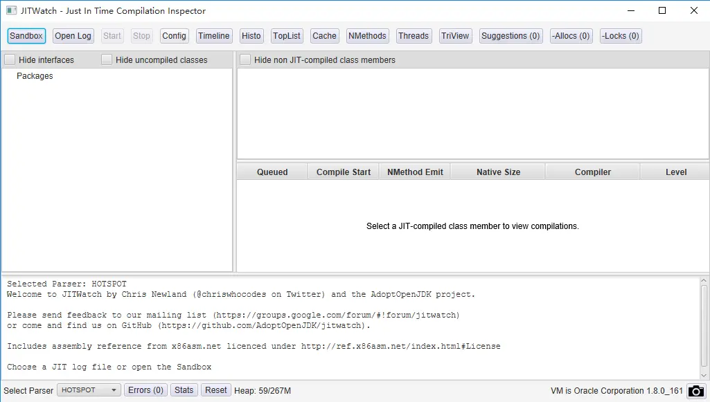Viewport: 710px width, 402px height.
Task: View Suggestions (0) report
Action: tap(511, 36)
